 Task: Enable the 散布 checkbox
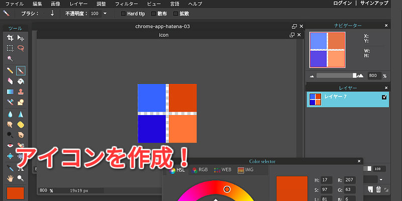154,14
